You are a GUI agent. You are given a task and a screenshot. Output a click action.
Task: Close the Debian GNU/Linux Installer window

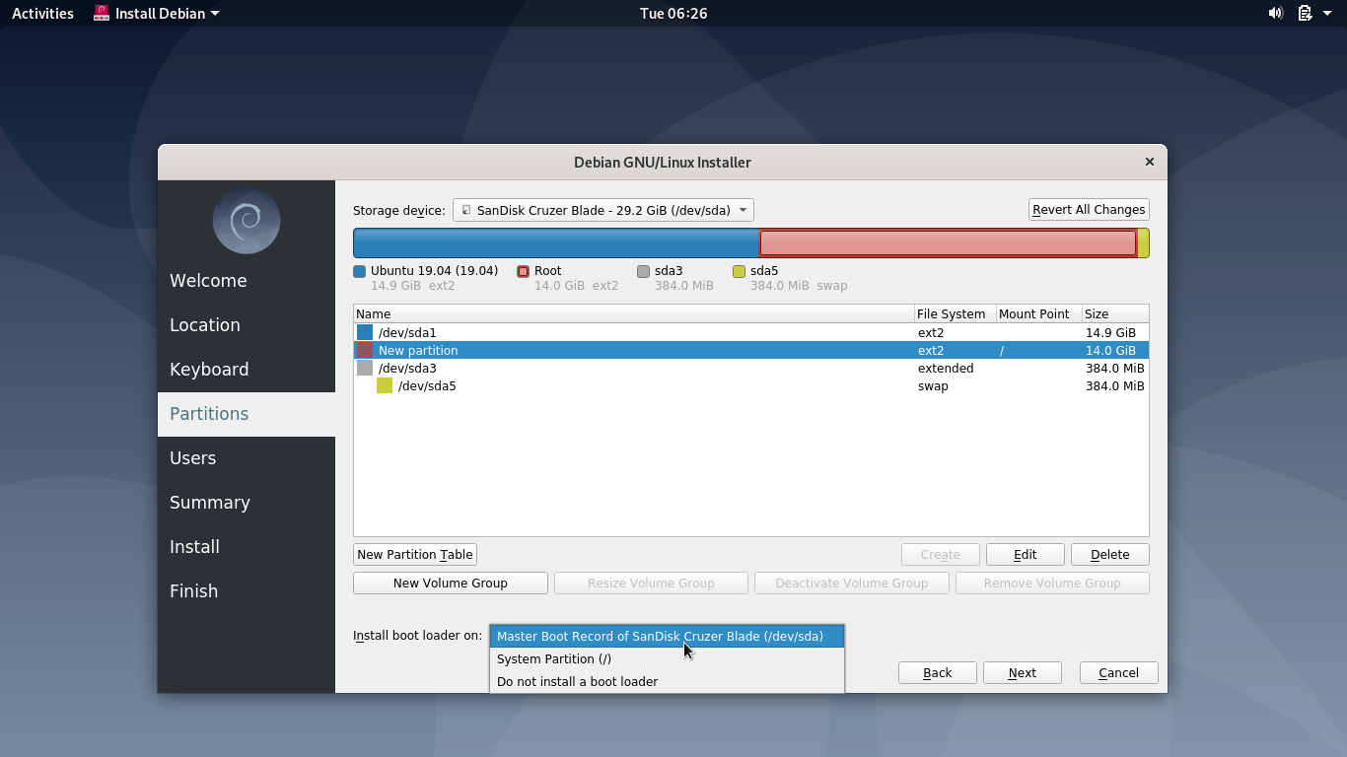[1150, 163]
